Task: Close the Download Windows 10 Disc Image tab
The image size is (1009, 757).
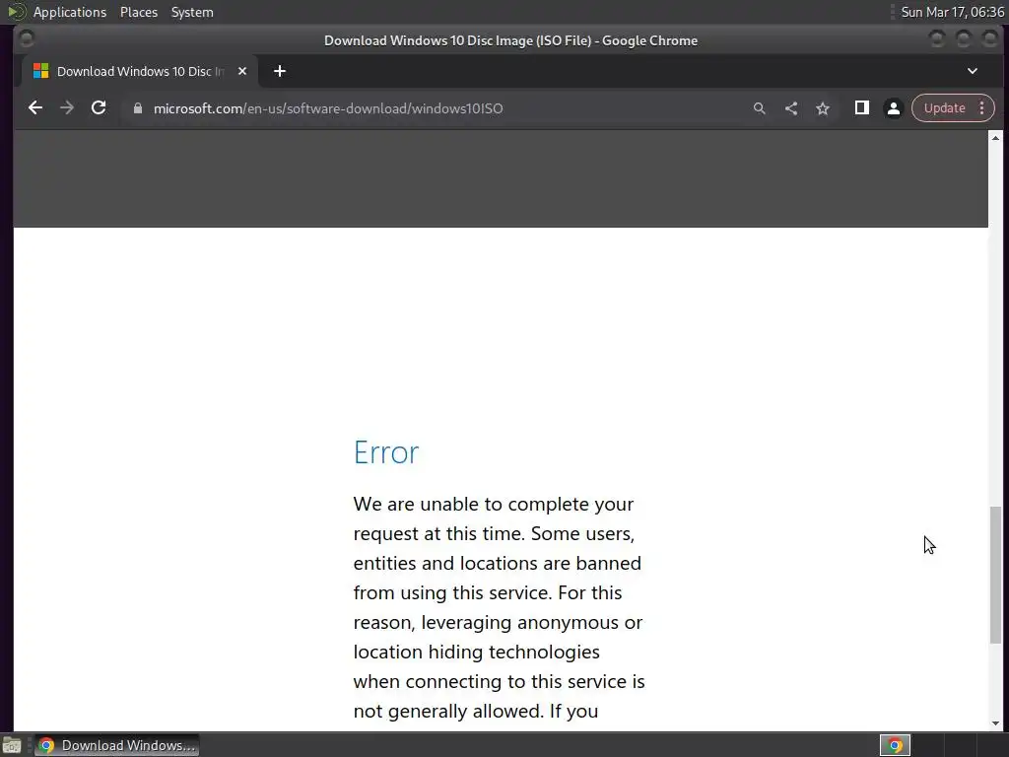Action: tap(242, 71)
